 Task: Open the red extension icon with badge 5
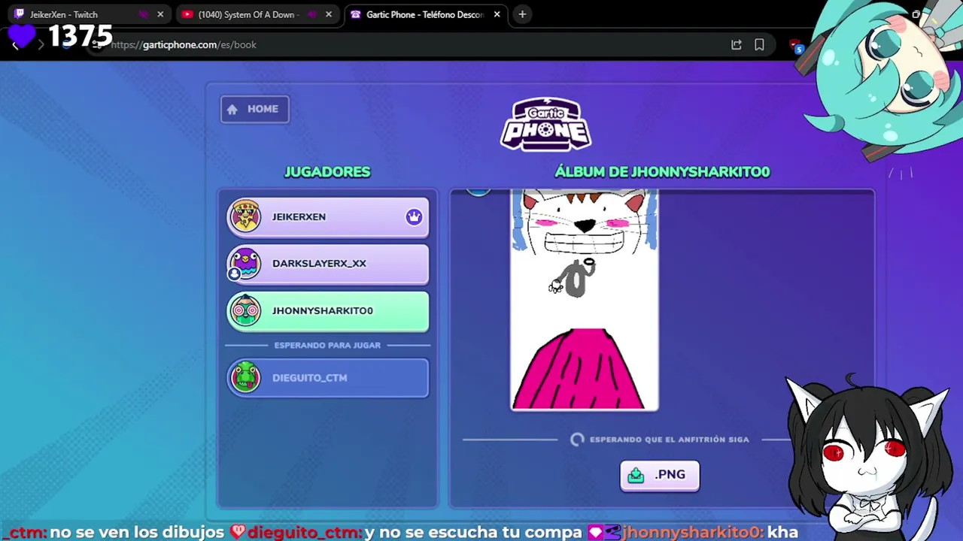click(797, 47)
